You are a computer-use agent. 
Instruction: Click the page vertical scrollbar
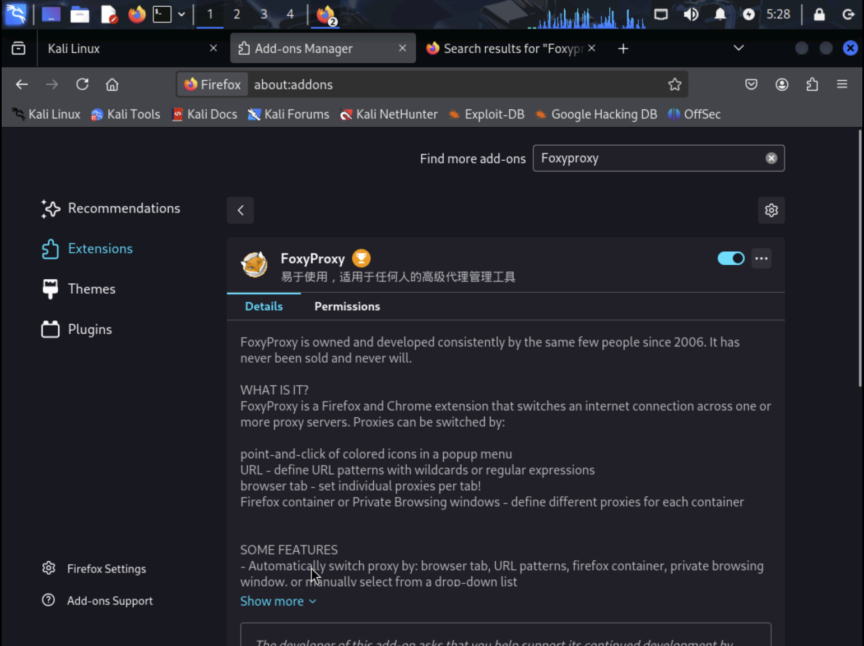860,259
